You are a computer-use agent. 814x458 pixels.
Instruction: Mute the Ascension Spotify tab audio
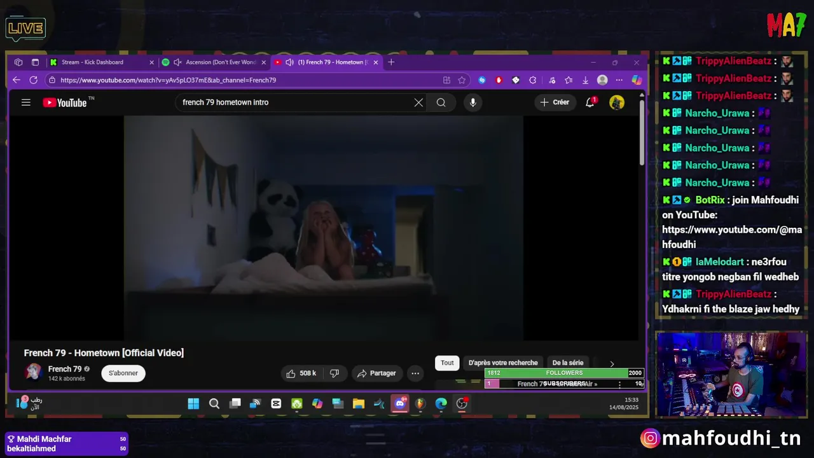(177, 62)
